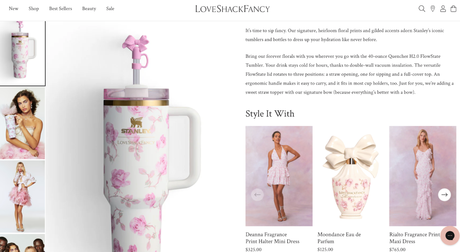View the Moondance perfume bottle image
460x252 pixels.
pos(351,176)
